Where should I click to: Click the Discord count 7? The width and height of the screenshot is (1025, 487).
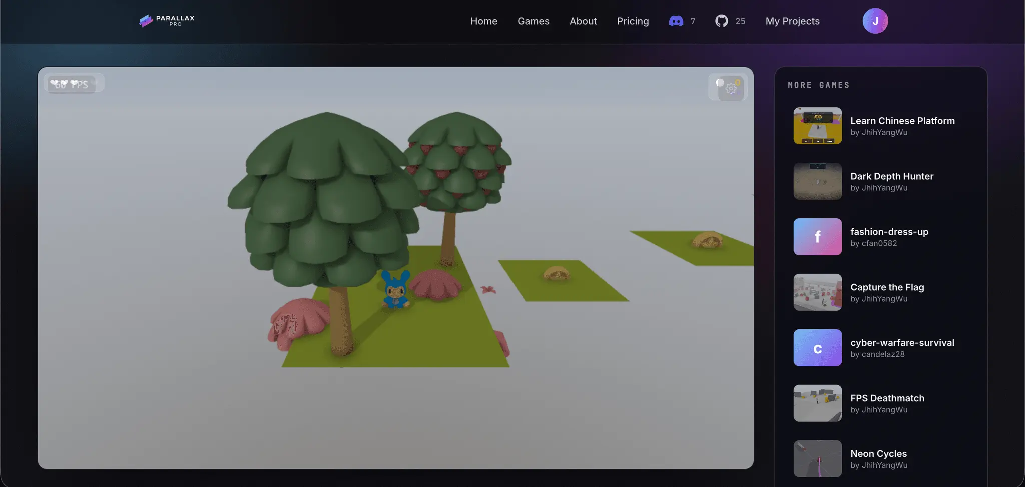point(693,21)
